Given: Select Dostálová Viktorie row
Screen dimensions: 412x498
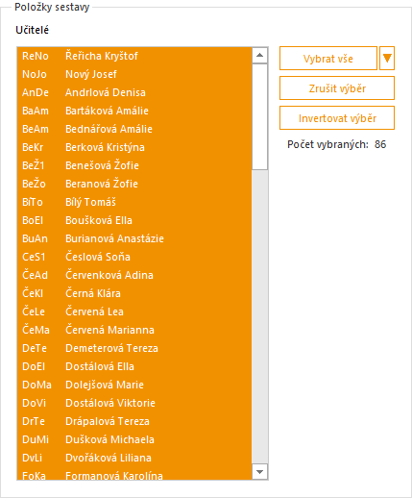Looking at the screenshot, I should tap(134, 403).
